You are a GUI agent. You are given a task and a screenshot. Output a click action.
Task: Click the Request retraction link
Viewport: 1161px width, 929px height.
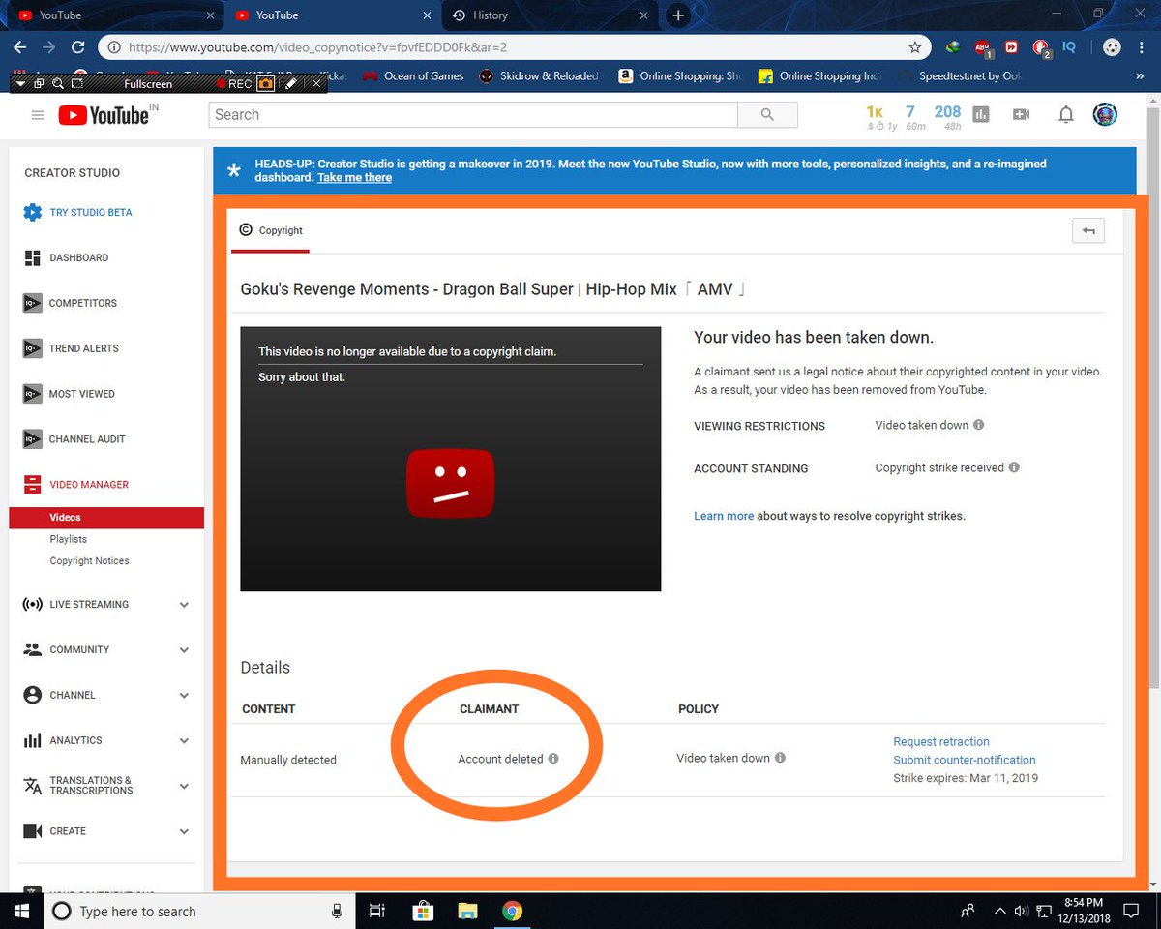pos(941,742)
